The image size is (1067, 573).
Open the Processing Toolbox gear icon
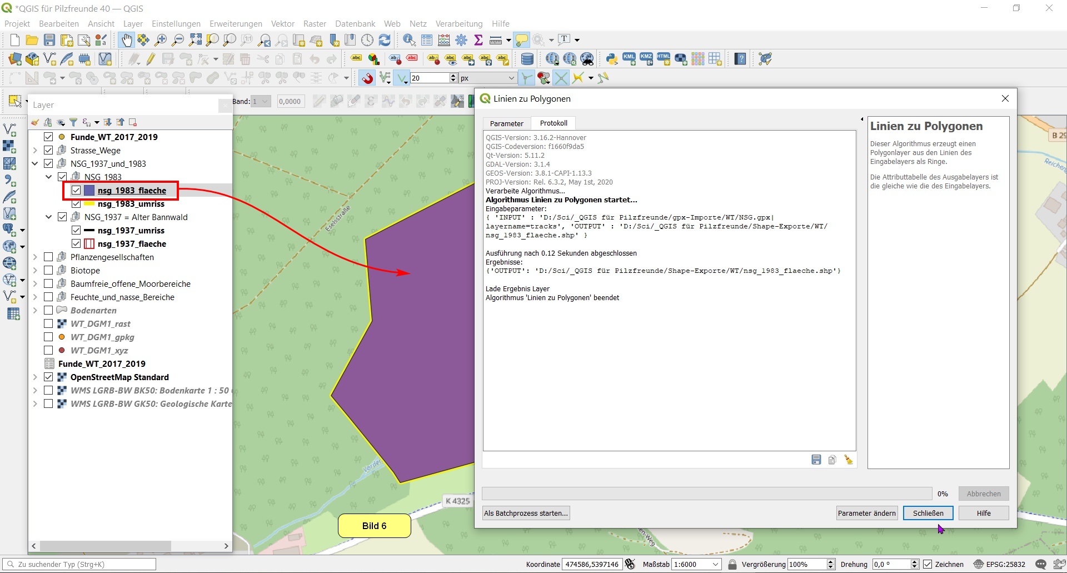(x=461, y=40)
